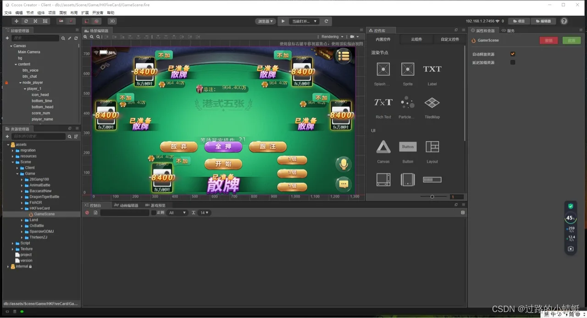Toggle the regex checkbox in console
This screenshot has width=587, height=318.
pos(154,213)
